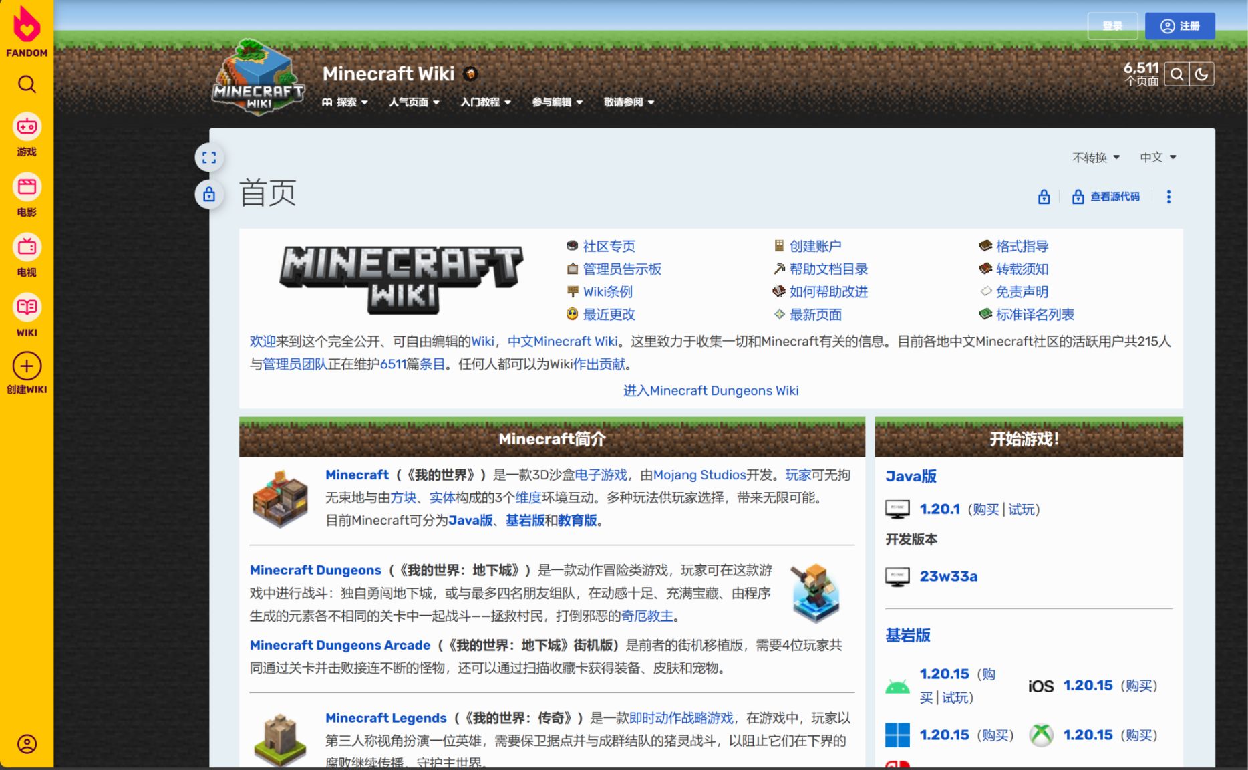Open the 即时动作战略游戏 link
Image resolution: width=1248 pixels, height=770 pixels.
coord(681,718)
